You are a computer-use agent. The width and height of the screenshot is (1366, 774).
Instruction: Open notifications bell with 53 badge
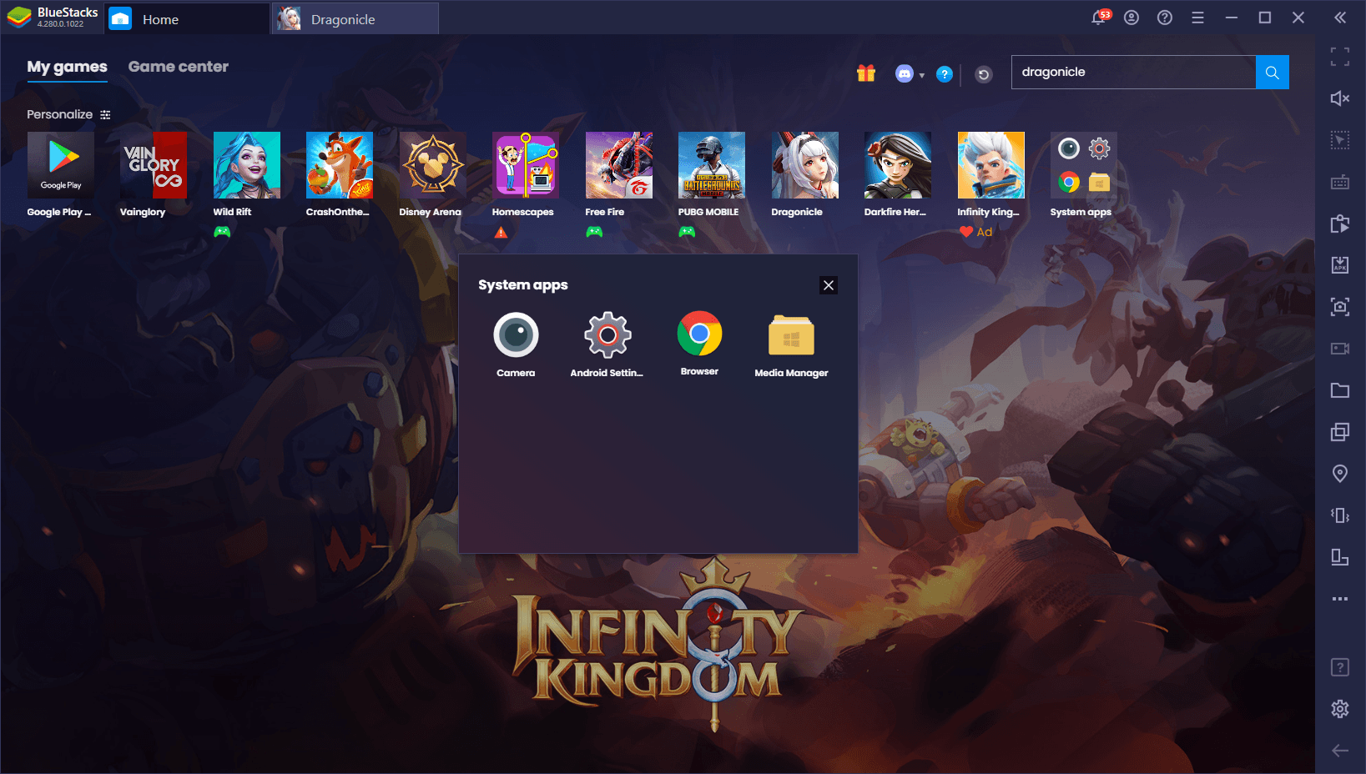(x=1101, y=17)
